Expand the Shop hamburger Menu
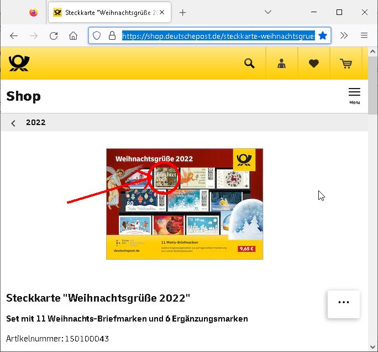 [x=354, y=96]
